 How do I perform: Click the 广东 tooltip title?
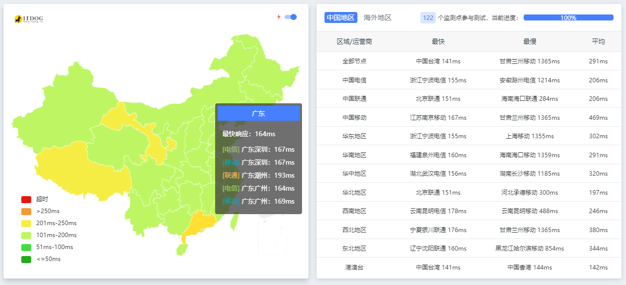(x=258, y=113)
